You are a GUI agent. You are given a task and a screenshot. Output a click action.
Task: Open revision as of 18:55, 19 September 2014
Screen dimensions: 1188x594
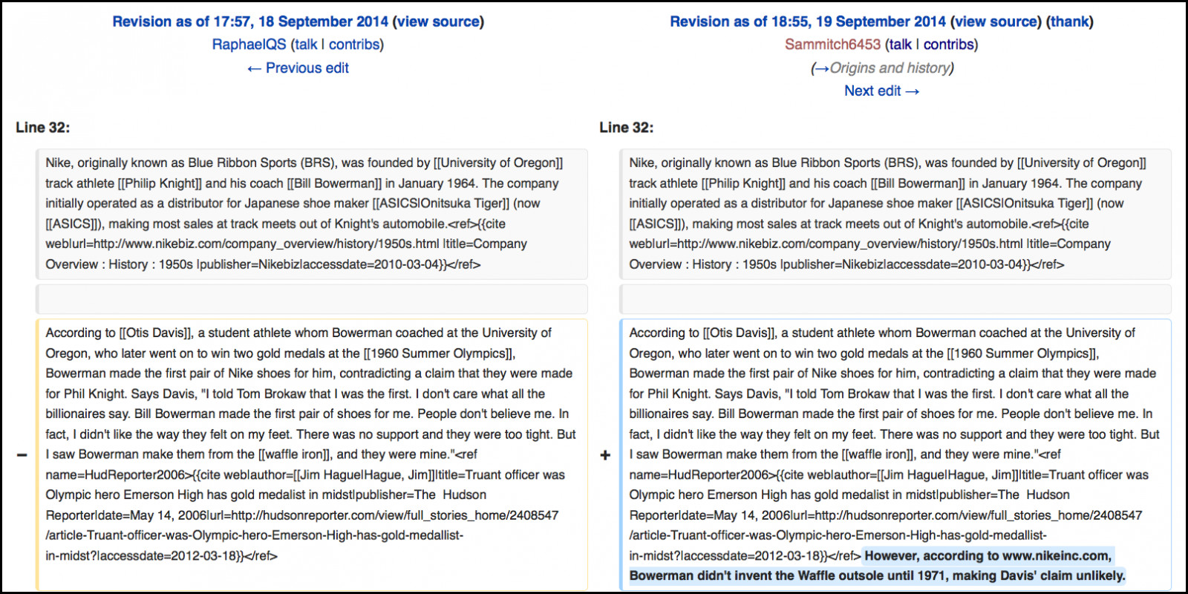[808, 22]
